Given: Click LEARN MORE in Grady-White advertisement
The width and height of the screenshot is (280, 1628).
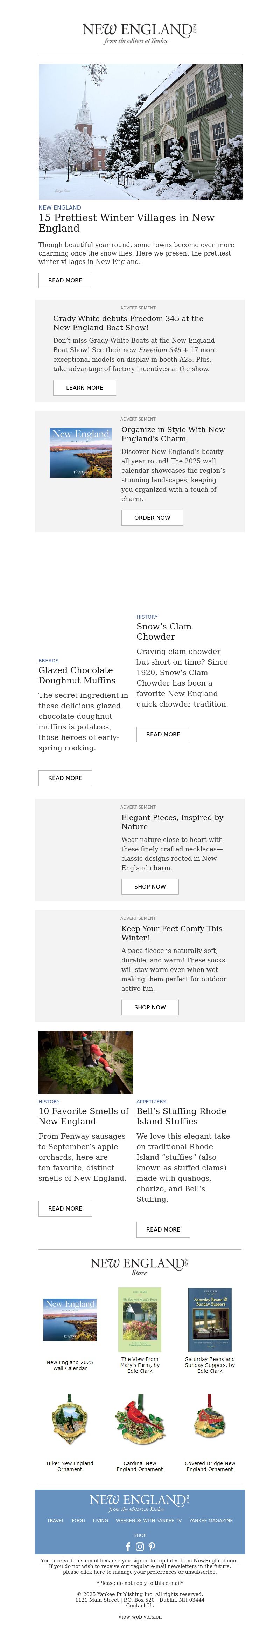Looking at the screenshot, I should (84, 387).
